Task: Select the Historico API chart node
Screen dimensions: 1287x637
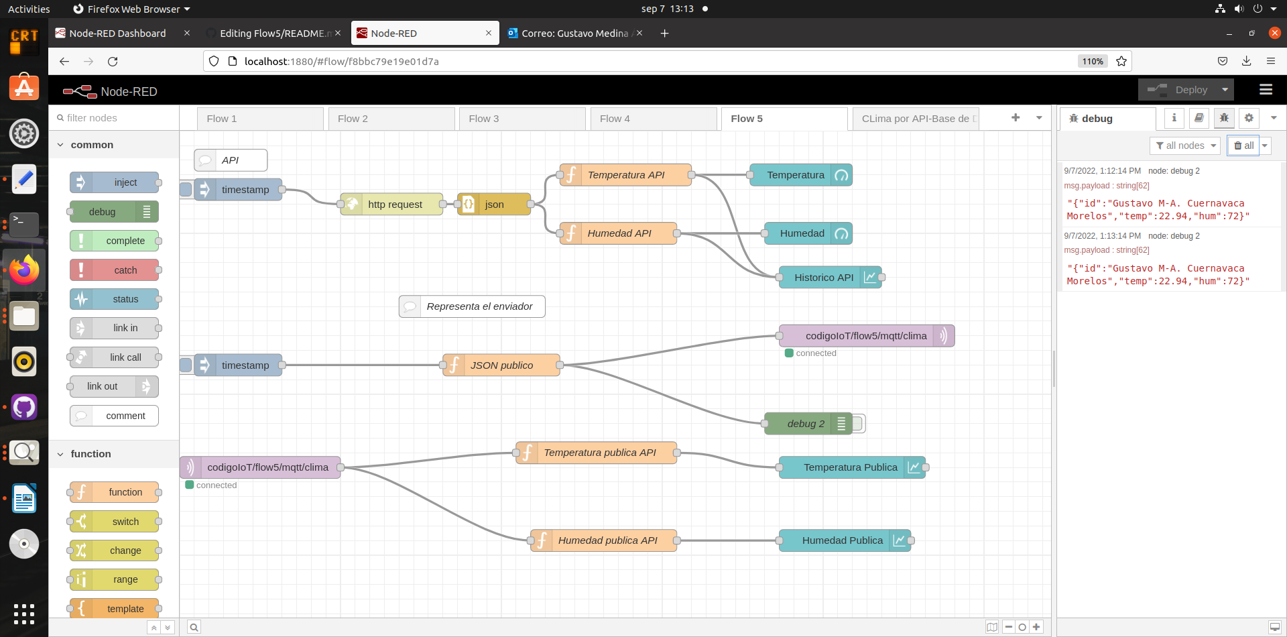Action: tap(831, 278)
